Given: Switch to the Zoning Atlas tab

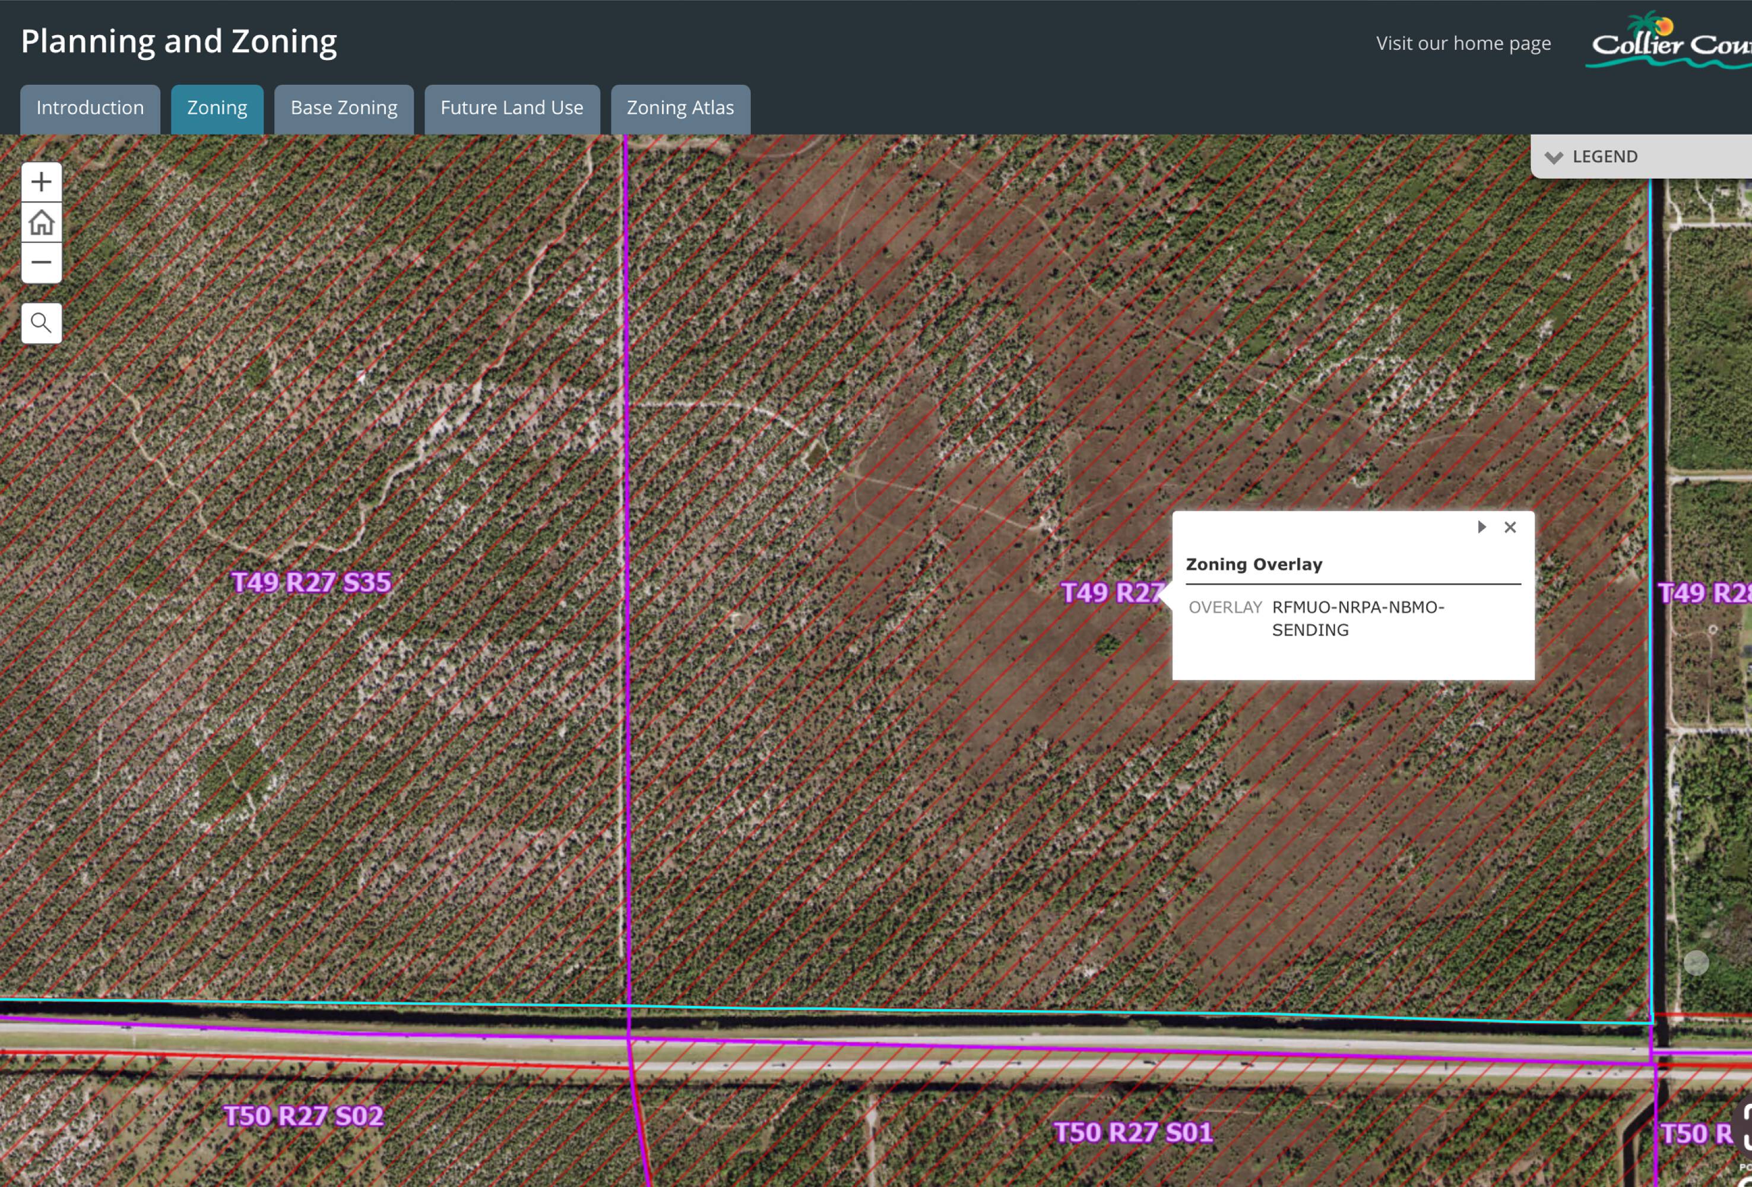Looking at the screenshot, I should tap(680, 109).
